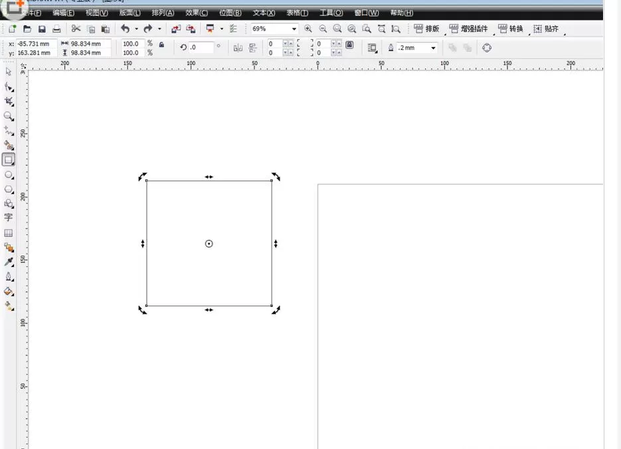Open the 帮助(H) menu
This screenshot has height=449, width=621.
point(402,13)
